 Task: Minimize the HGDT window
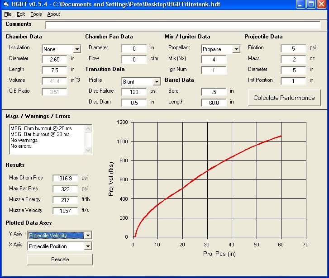click(300, 4)
